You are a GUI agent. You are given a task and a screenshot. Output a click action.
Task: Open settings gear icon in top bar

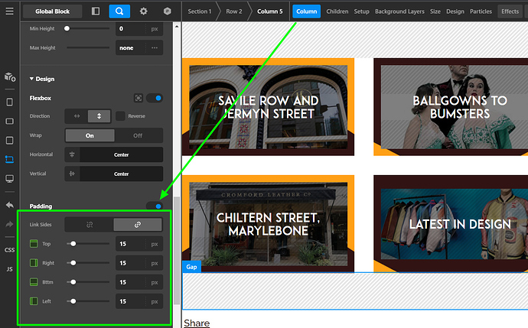(143, 11)
